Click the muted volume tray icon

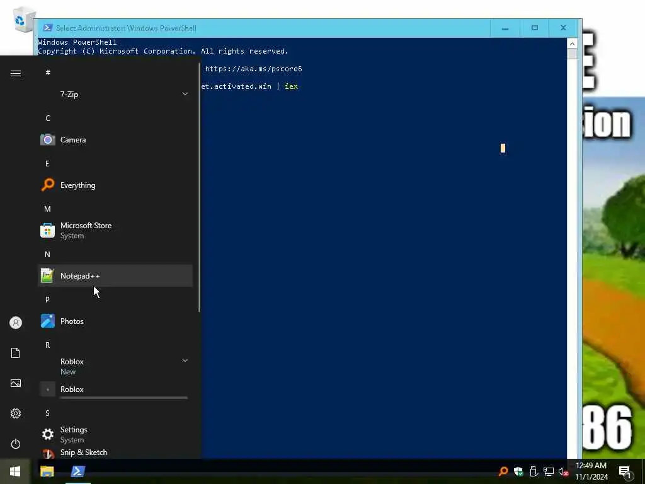point(563,471)
